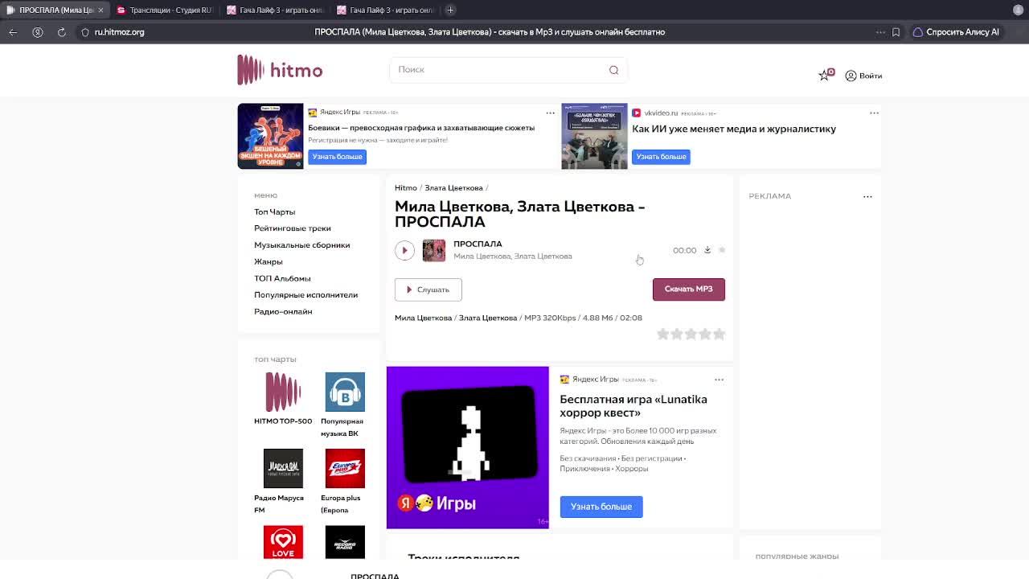The image size is (1029, 579).
Task: Open the browser profile icon at top right
Action: [1018, 10]
